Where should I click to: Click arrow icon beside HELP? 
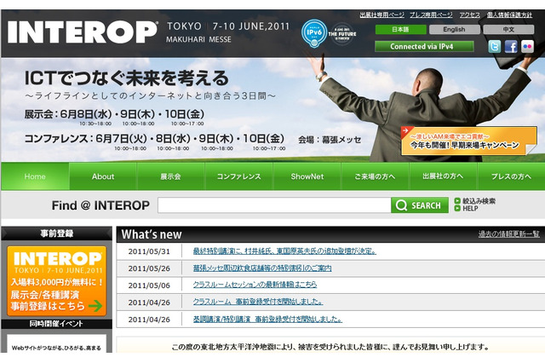(457, 208)
